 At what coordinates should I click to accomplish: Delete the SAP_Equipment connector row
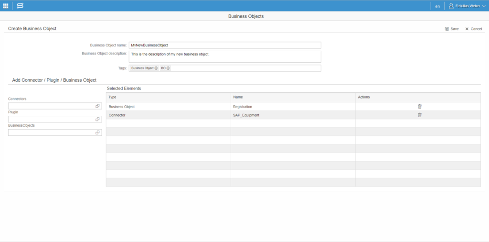pyautogui.click(x=419, y=115)
